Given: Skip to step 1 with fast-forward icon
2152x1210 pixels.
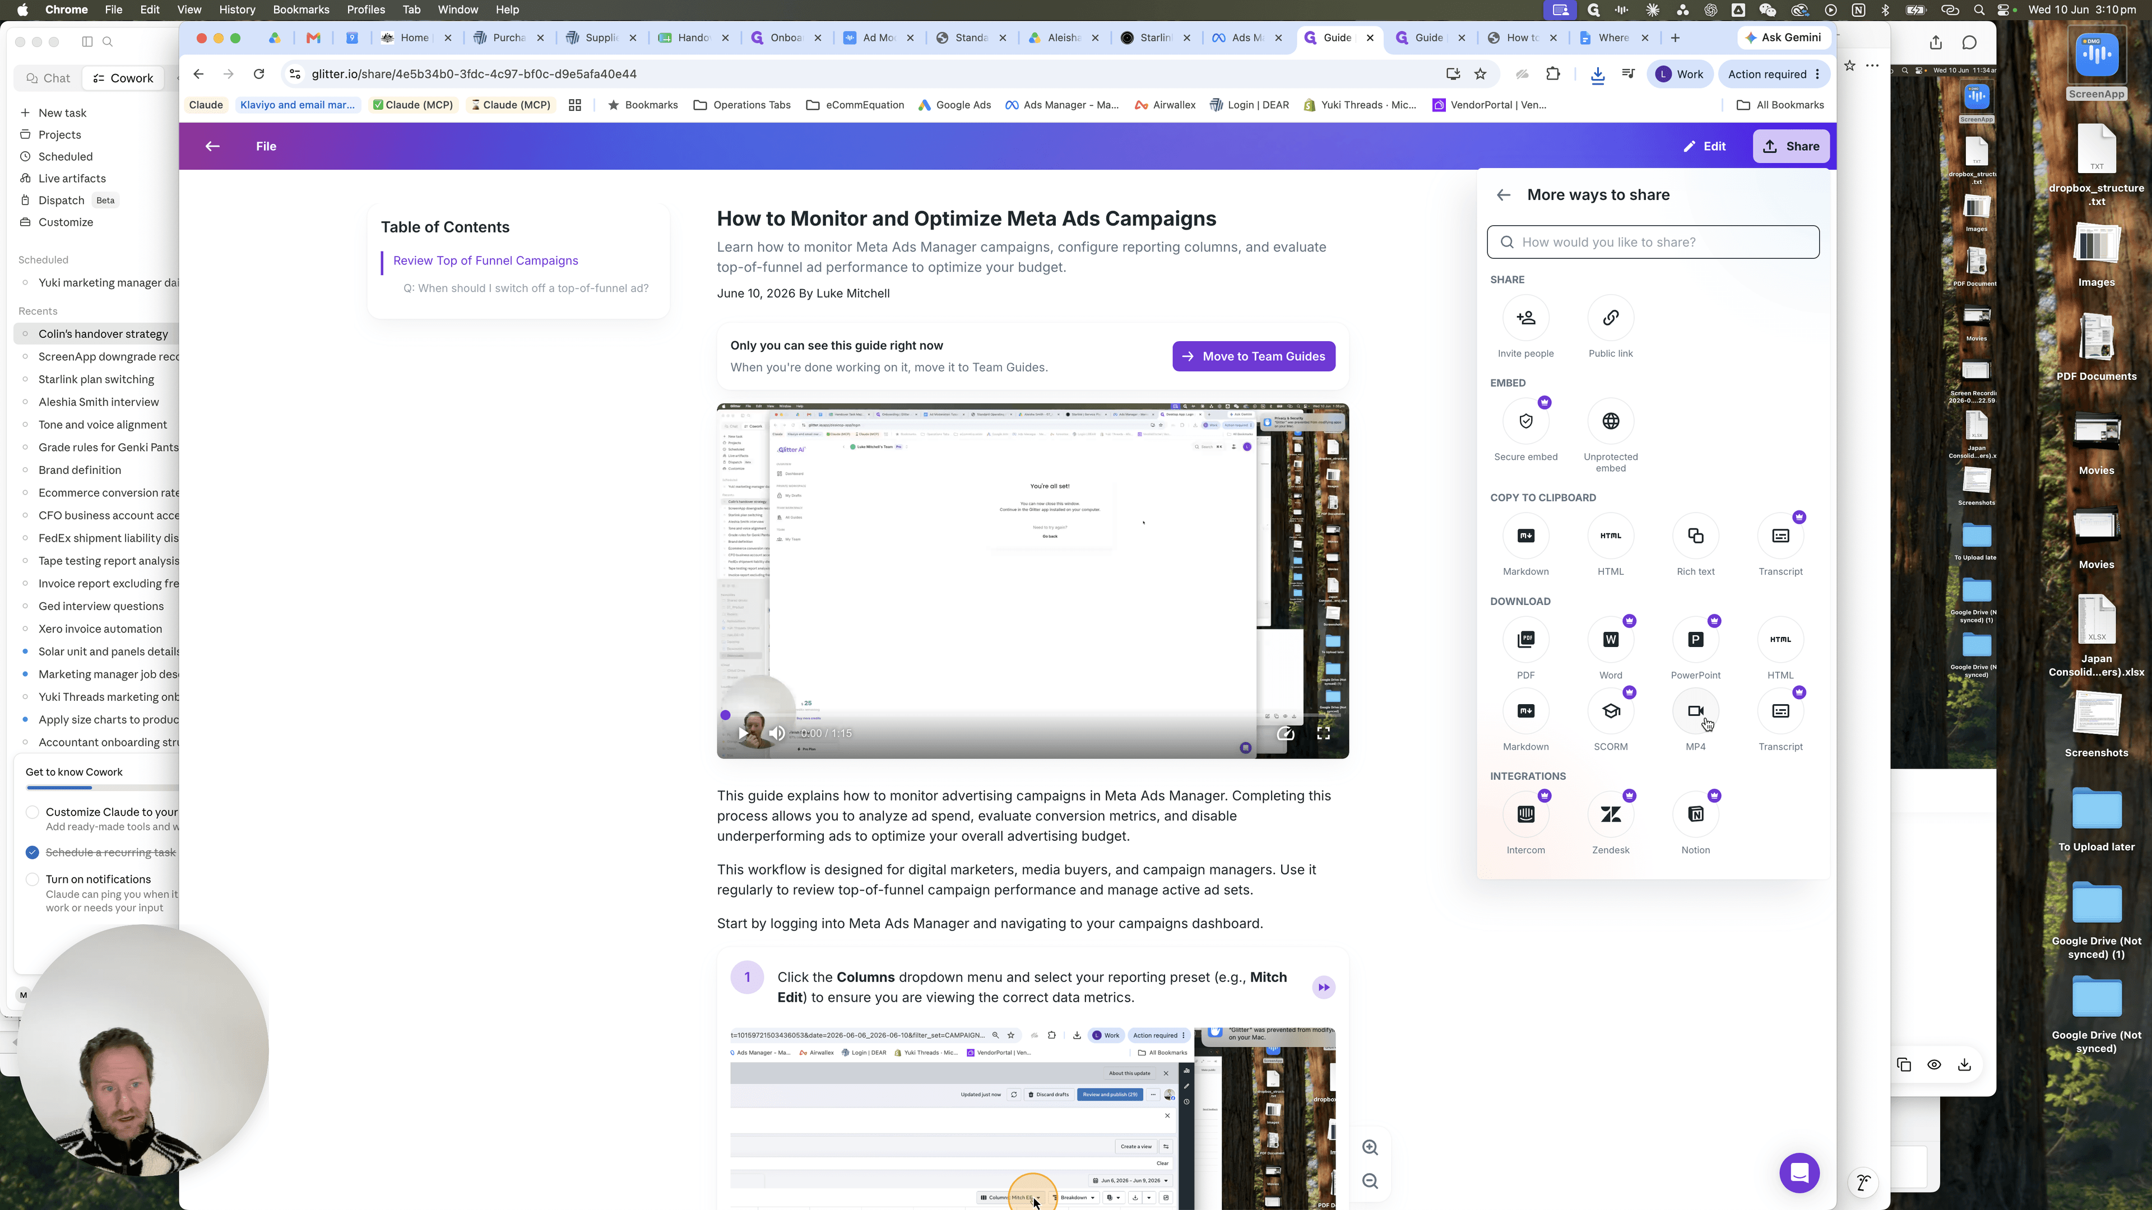Looking at the screenshot, I should coord(1323,988).
